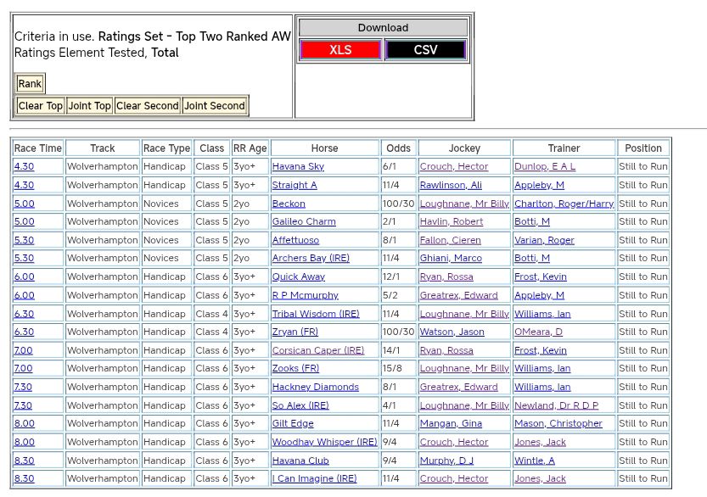Open the Galileo Charm horse page

click(304, 222)
